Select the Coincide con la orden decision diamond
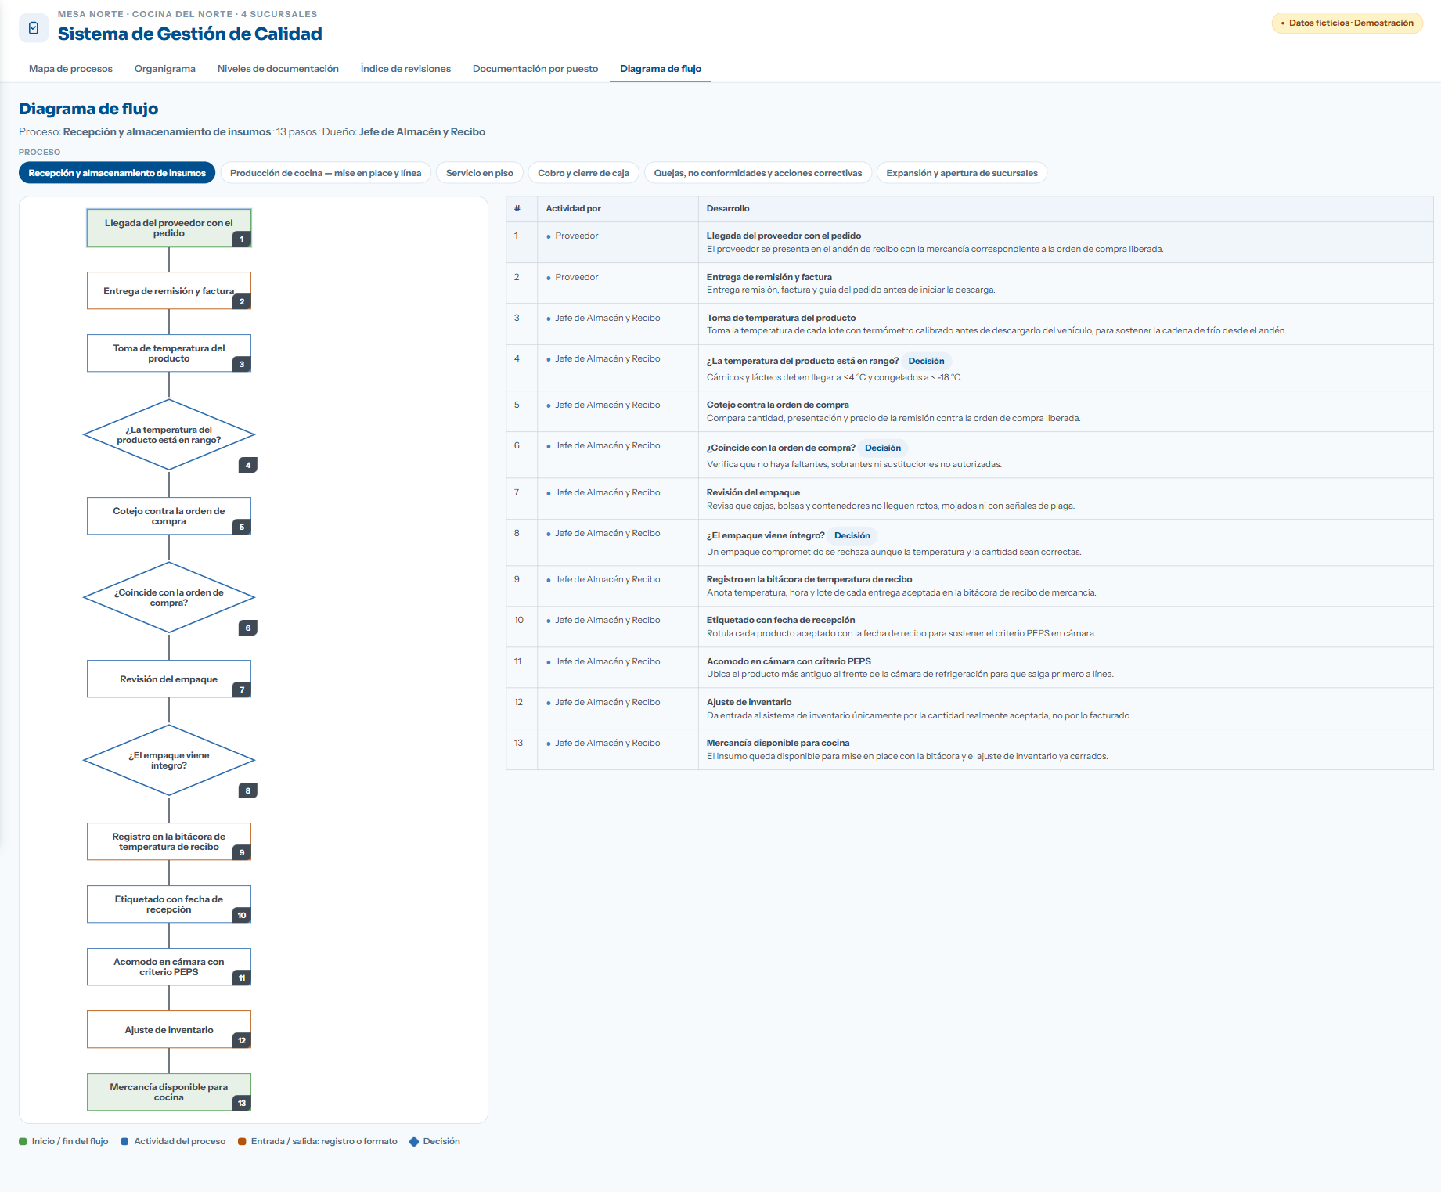 pos(169,597)
